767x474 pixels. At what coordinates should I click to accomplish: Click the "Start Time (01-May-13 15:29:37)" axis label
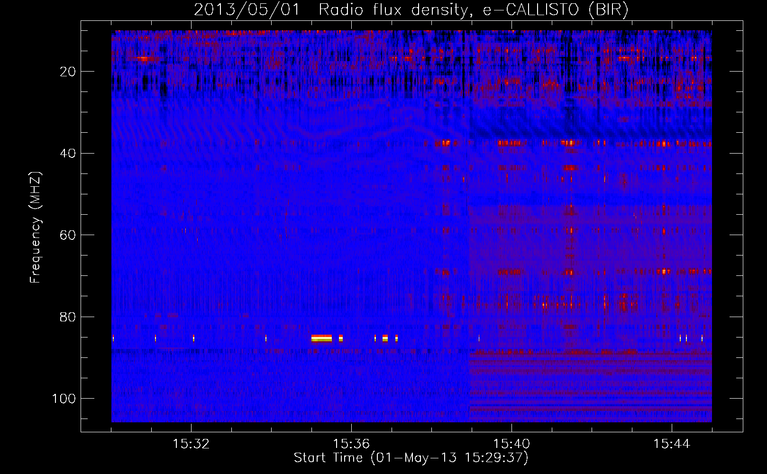[411, 458]
